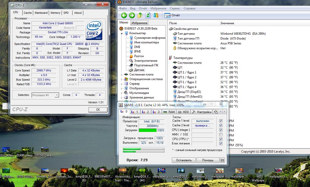Show more S&M tabs with right arrow
This screenshot has width=310, height=187.
pos(225,112)
